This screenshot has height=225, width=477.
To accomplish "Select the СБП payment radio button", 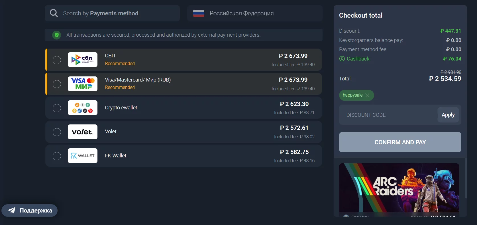I will (x=57, y=60).
